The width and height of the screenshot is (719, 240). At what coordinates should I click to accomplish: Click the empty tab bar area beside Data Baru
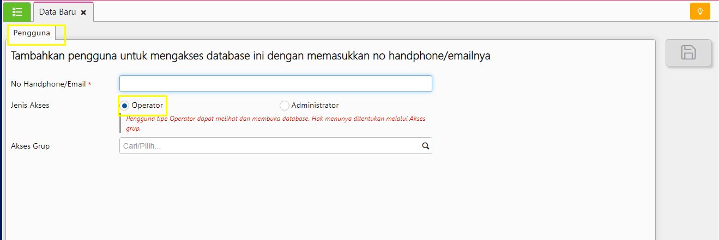382,11
